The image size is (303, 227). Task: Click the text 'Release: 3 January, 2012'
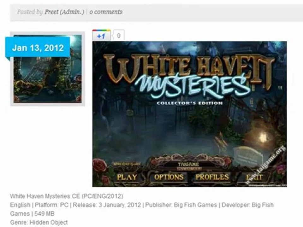tap(107, 205)
